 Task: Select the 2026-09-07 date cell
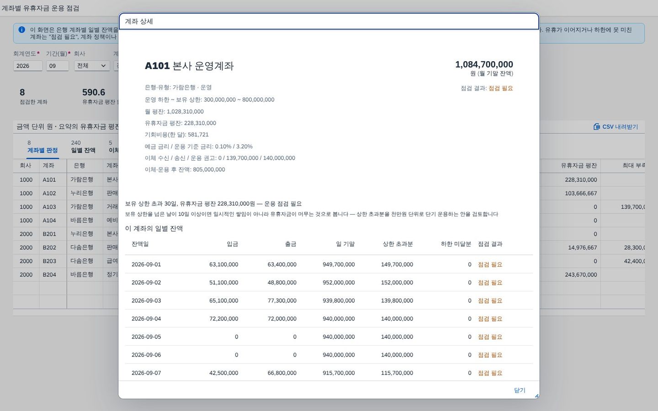tap(146, 373)
